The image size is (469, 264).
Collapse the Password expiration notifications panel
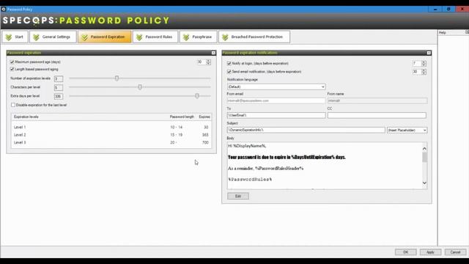[x=429, y=53]
